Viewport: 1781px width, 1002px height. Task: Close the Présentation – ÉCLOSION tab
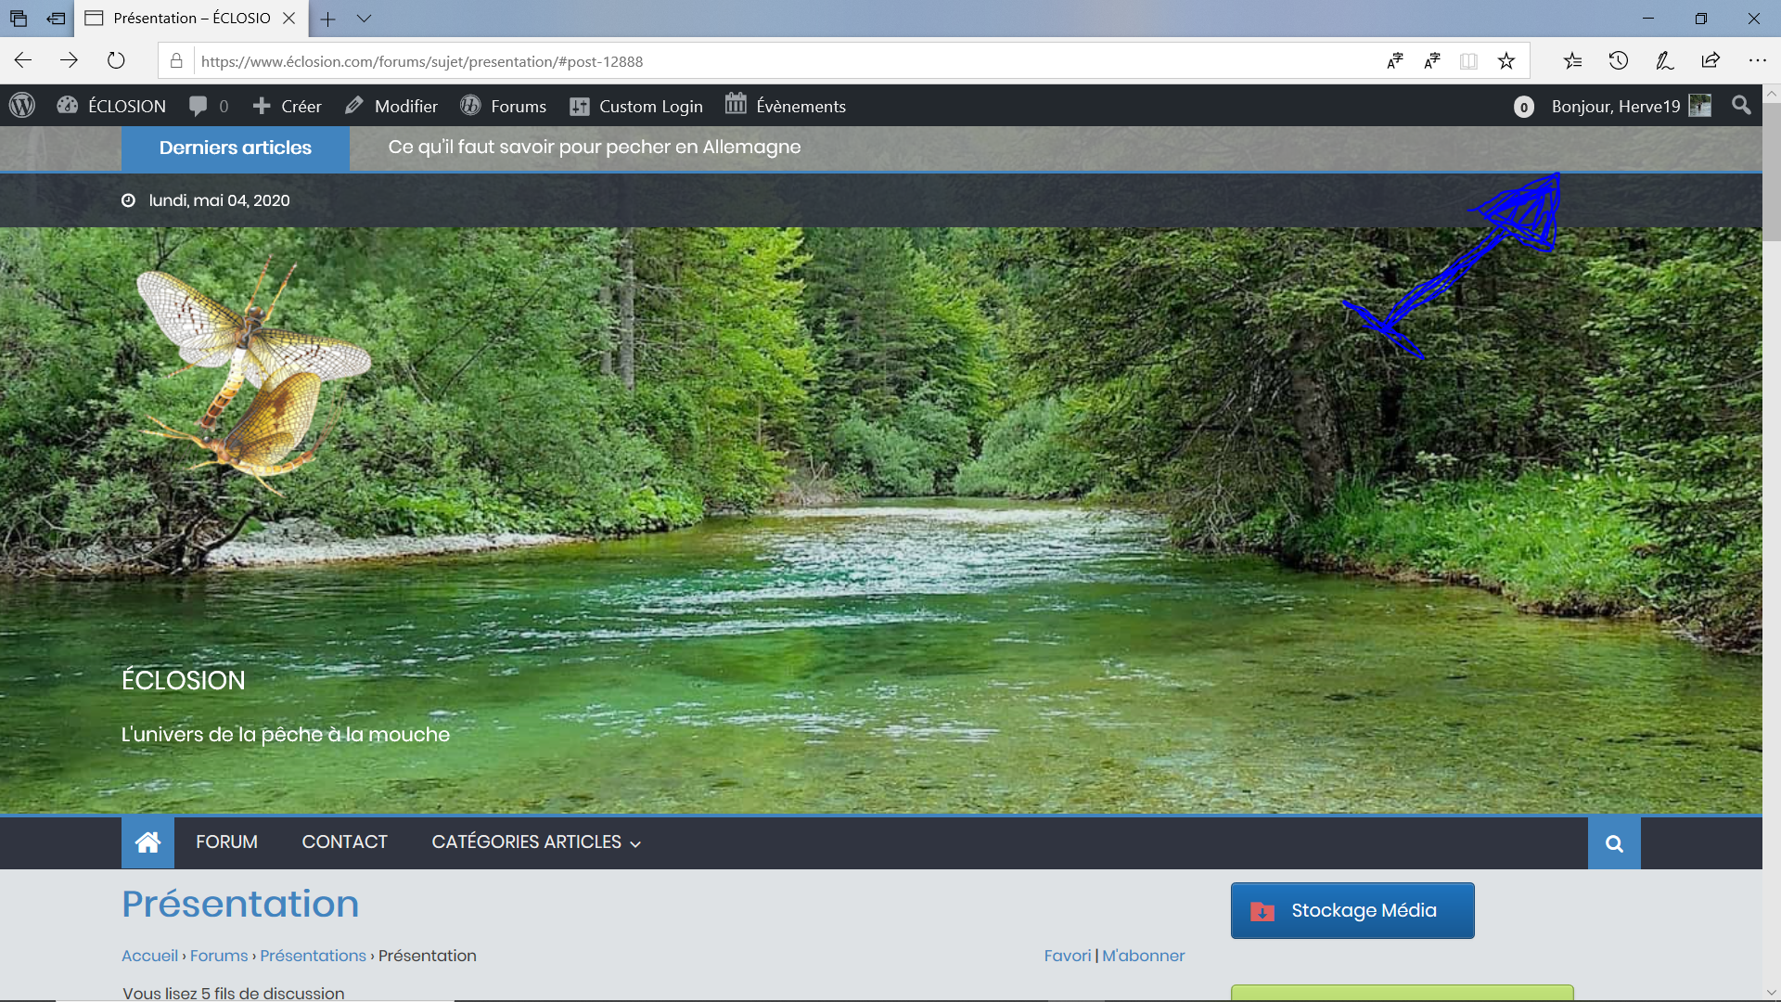(x=289, y=19)
